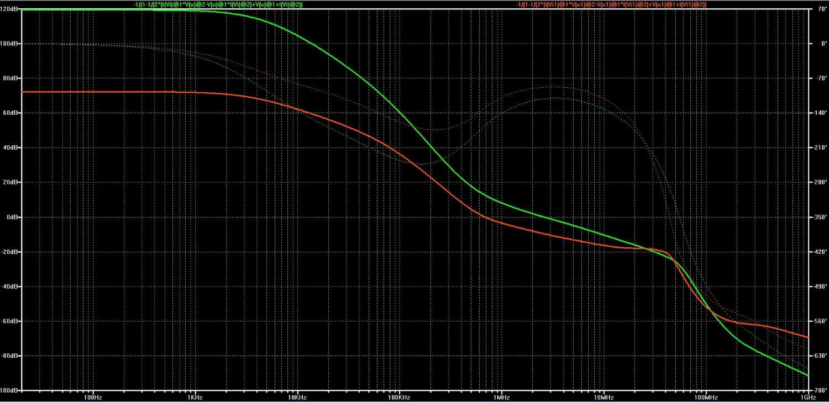This screenshot has width=829, height=403.
Task: Click the 10MHz frequency axis label
Action: point(604,397)
